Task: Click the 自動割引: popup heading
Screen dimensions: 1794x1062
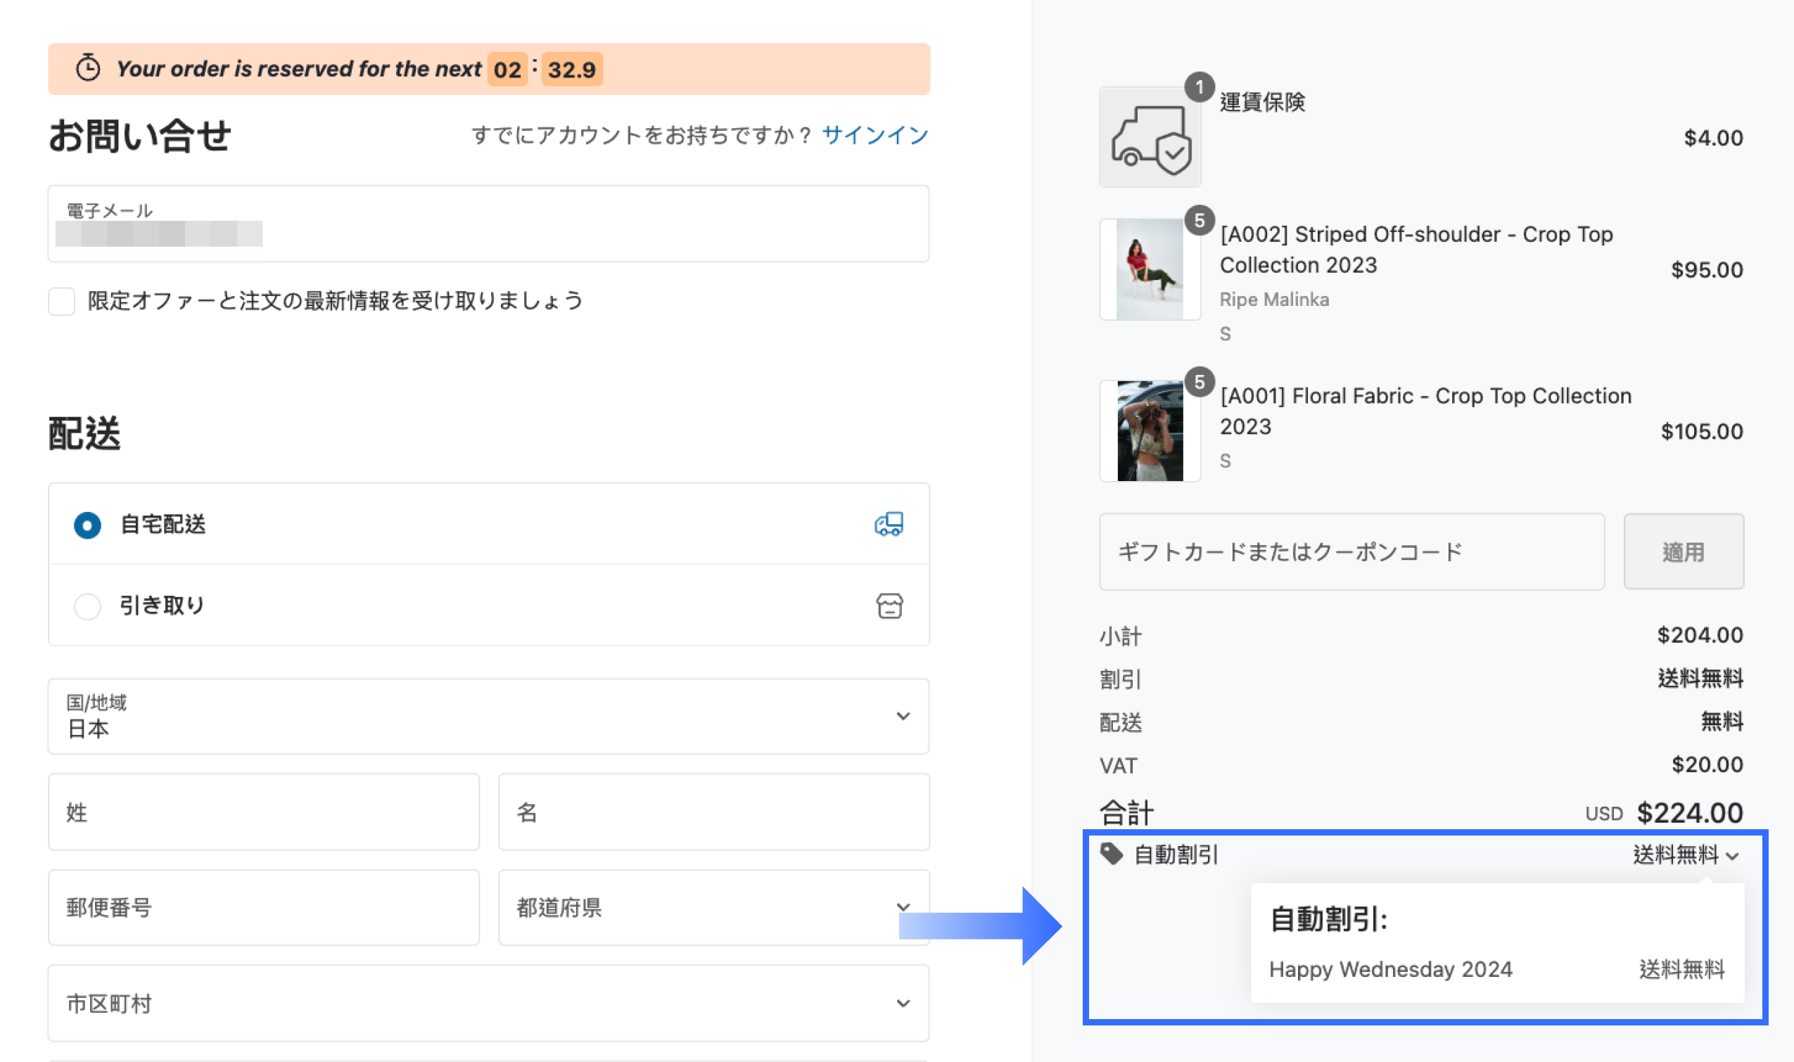Action: [x=1329, y=919]
